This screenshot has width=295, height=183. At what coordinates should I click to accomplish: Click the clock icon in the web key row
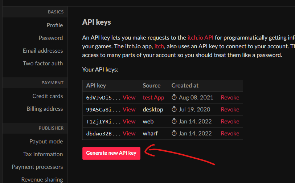174,121
